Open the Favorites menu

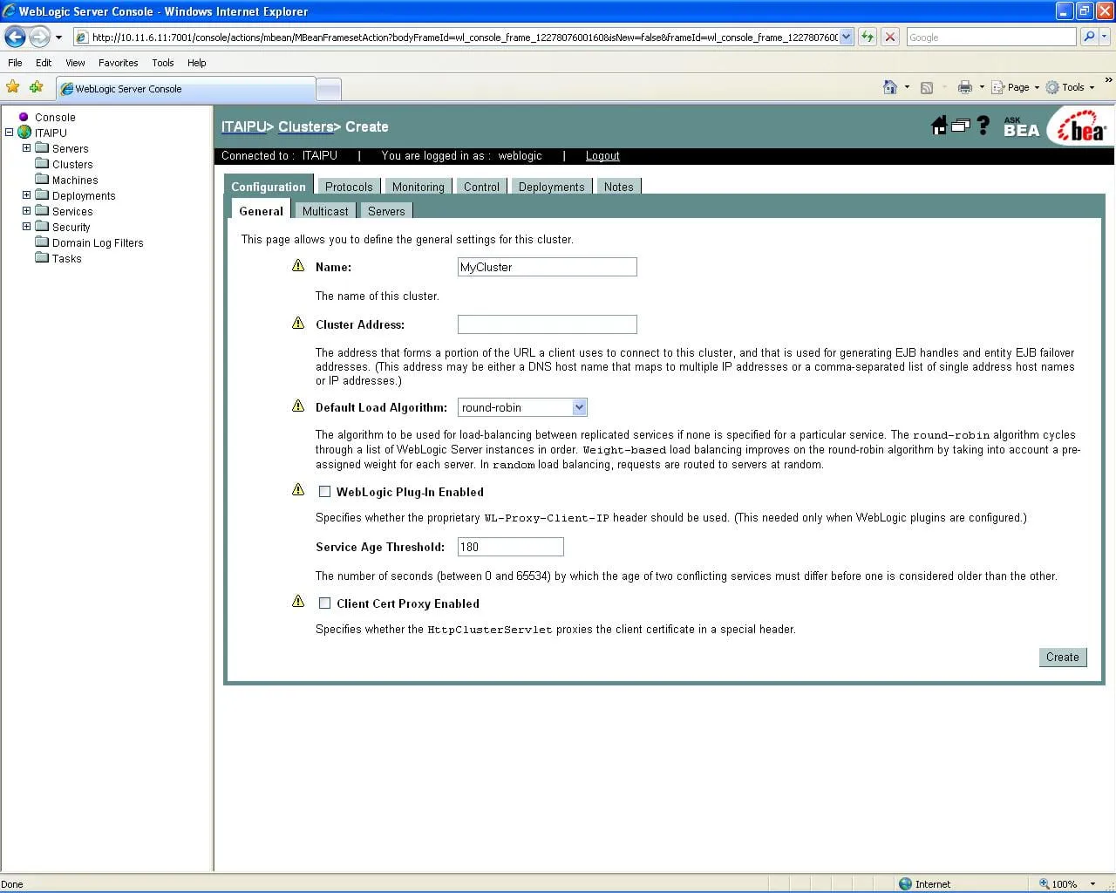click(118, 63)
